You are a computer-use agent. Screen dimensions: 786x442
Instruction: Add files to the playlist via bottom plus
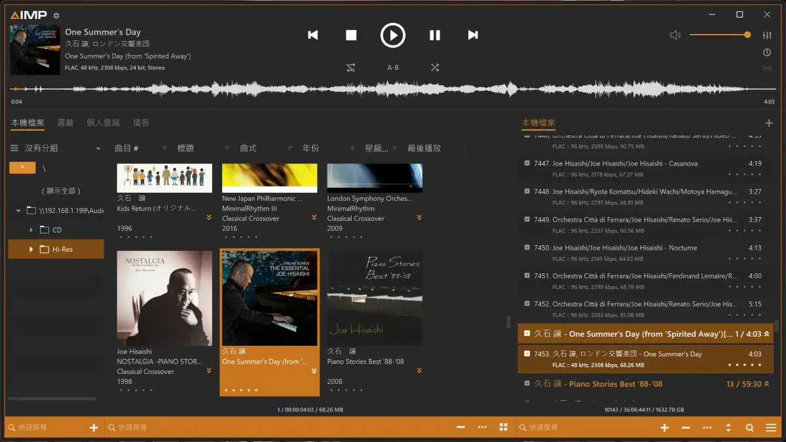665,428
